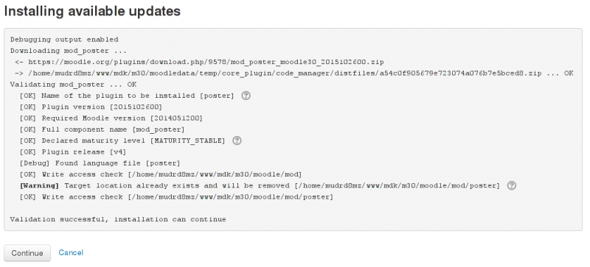The height and width of the screenshot is (267, 590).
Task: Select the Required Moodle version [2014051200] line
Action: click(111, 118)
